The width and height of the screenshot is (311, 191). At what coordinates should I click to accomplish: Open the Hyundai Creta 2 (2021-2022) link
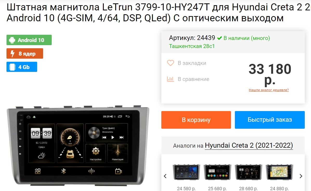[x=249, y=145]
